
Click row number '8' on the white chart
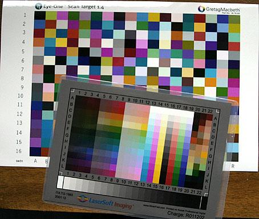tap(22, 78)
